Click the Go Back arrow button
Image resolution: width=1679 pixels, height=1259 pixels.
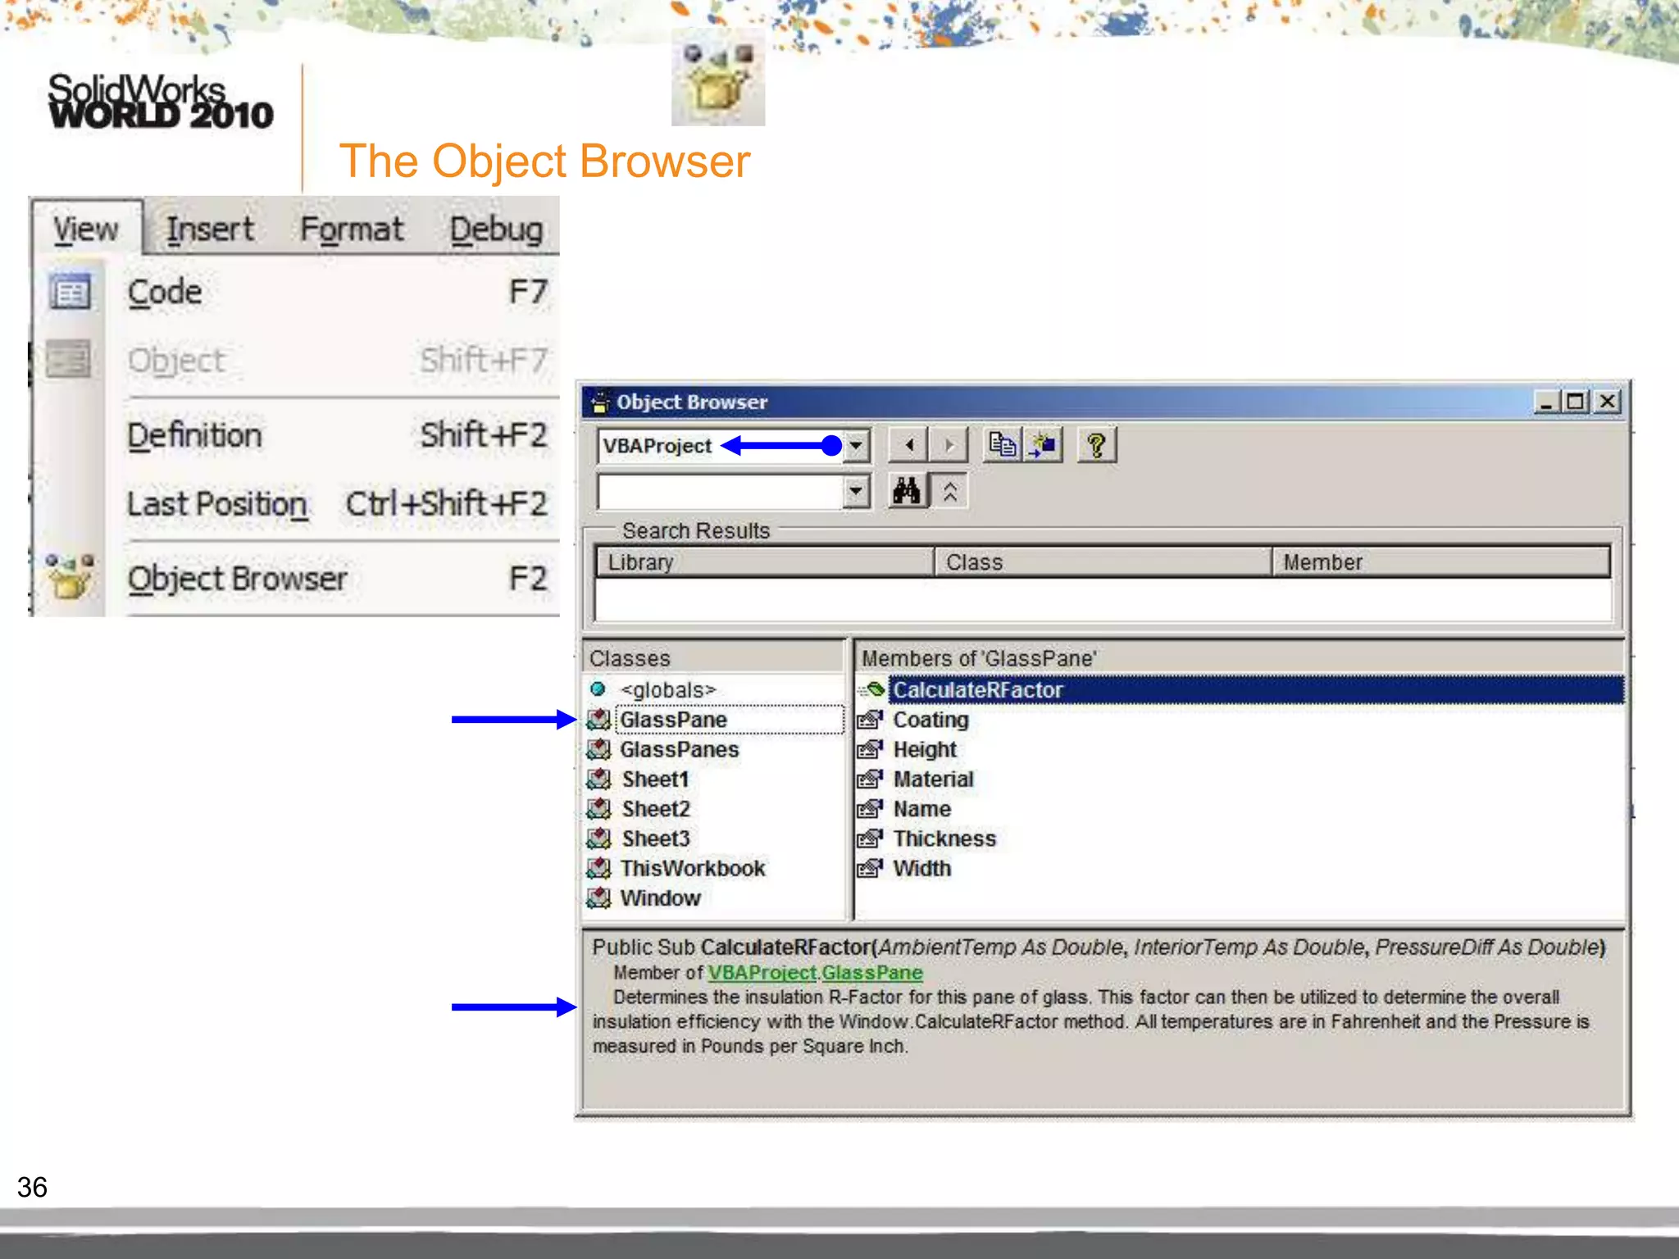(x=908, y=445)
